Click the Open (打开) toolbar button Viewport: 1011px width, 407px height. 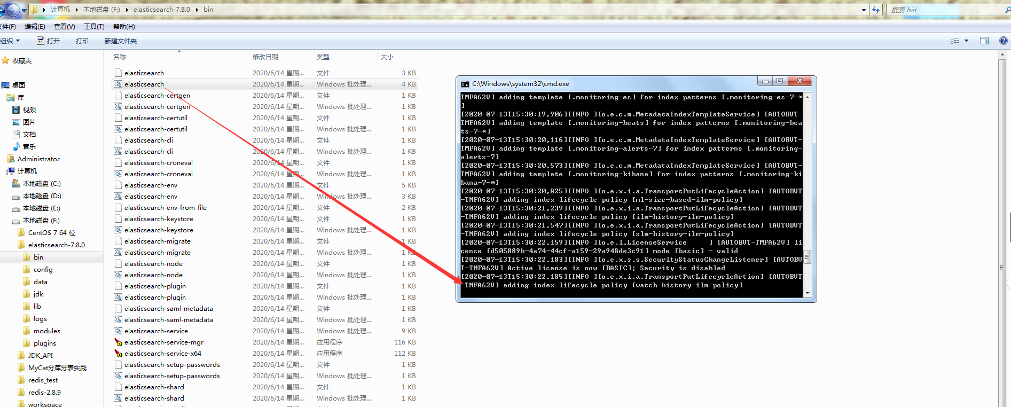coord(48,41)
